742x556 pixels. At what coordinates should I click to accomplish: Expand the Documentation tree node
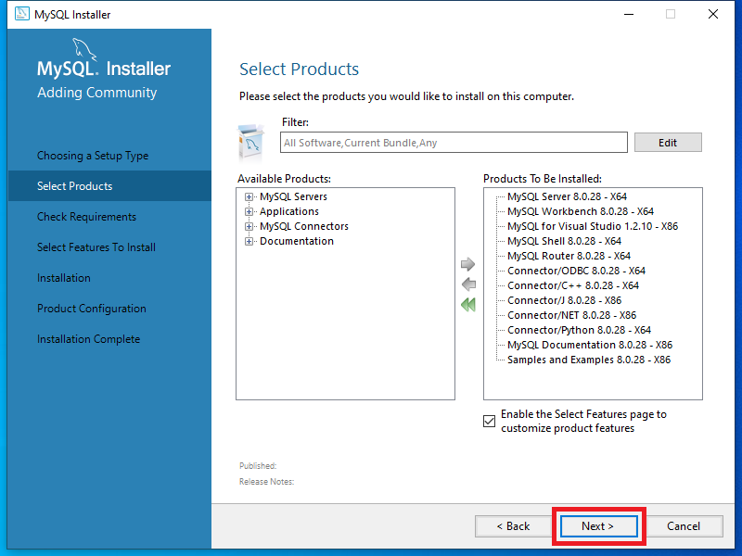coord(249,241)
